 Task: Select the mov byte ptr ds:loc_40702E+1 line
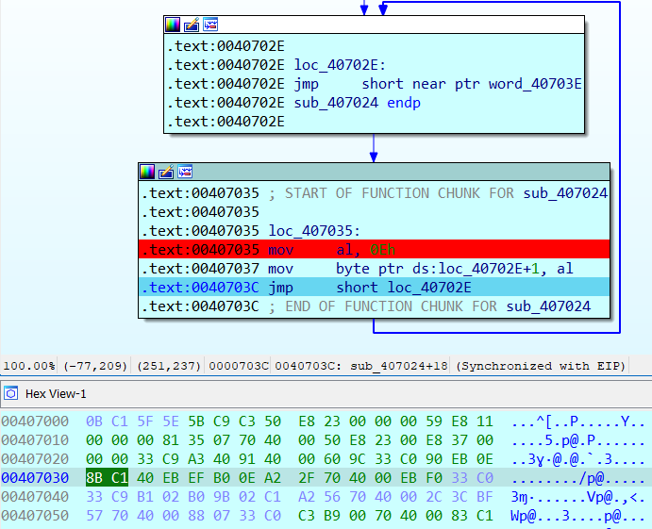coord(374,269)
